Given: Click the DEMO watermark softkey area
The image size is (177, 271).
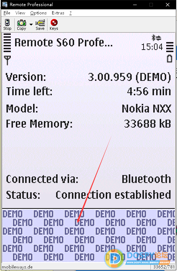Looking at the screenshot, I should point(88,235).
